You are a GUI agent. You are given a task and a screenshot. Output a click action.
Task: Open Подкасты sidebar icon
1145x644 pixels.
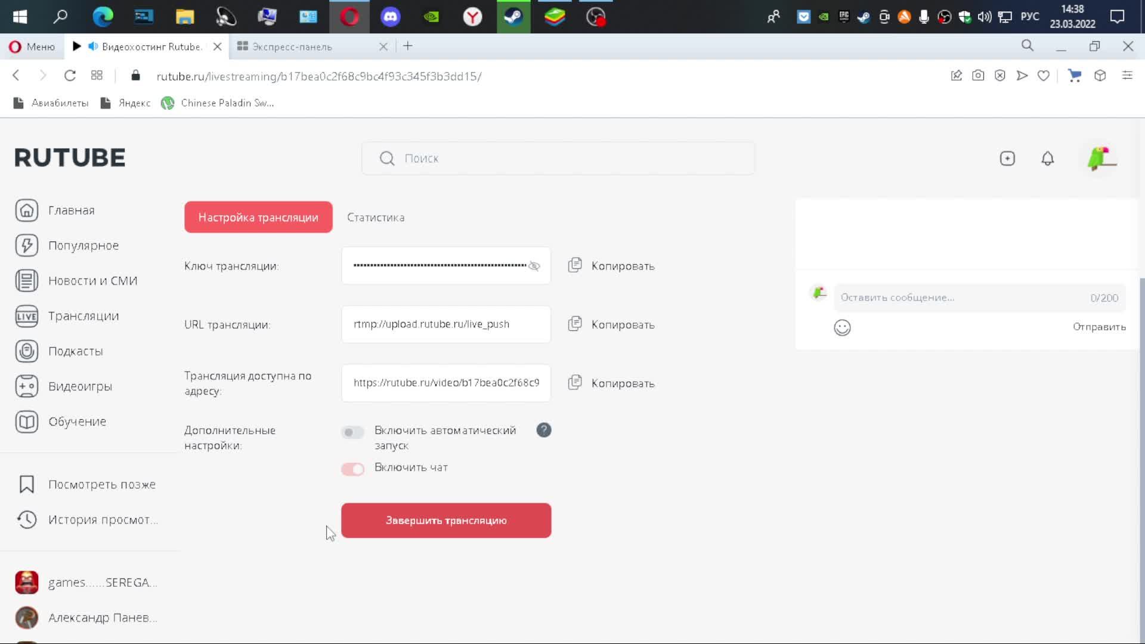click(27, 351)
